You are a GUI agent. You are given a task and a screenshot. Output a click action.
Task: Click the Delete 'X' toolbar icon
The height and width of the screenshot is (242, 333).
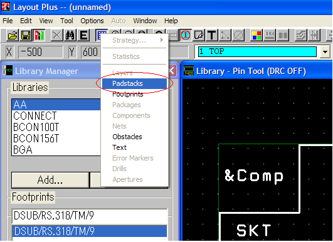(x=56, y=35)
